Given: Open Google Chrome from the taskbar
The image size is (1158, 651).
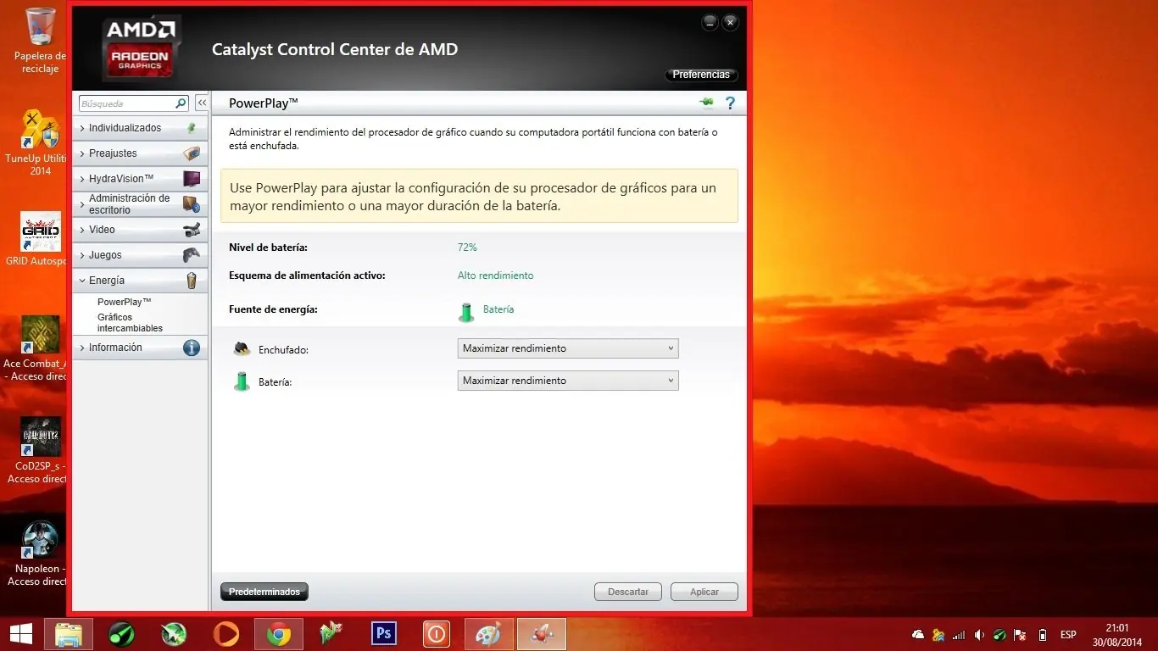Looking at the screenshot, I should point(279,634).
